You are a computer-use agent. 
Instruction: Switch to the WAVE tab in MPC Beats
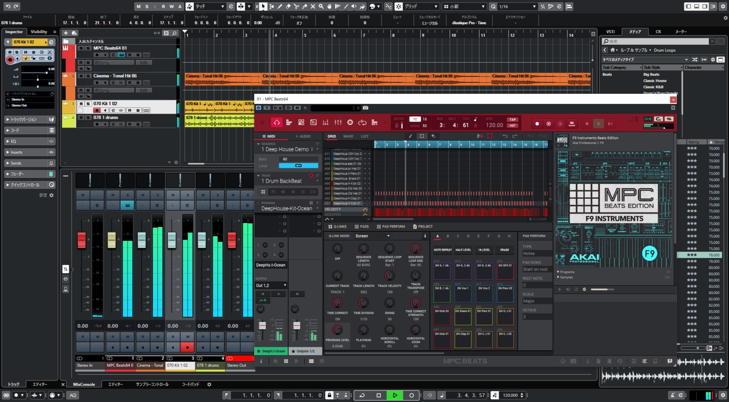click(348, 136)
